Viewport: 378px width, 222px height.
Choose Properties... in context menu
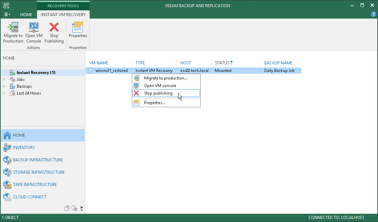point(166,102)
